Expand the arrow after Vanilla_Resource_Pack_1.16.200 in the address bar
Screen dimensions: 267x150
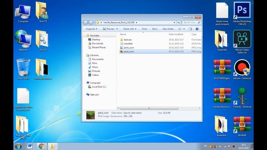[136, 22]
